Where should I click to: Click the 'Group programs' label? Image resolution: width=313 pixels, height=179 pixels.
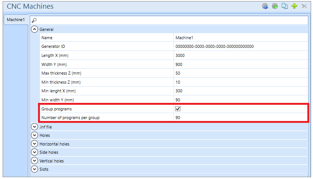point(56,109)
